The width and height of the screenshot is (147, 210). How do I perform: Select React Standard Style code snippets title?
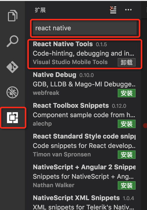[84, 136]
